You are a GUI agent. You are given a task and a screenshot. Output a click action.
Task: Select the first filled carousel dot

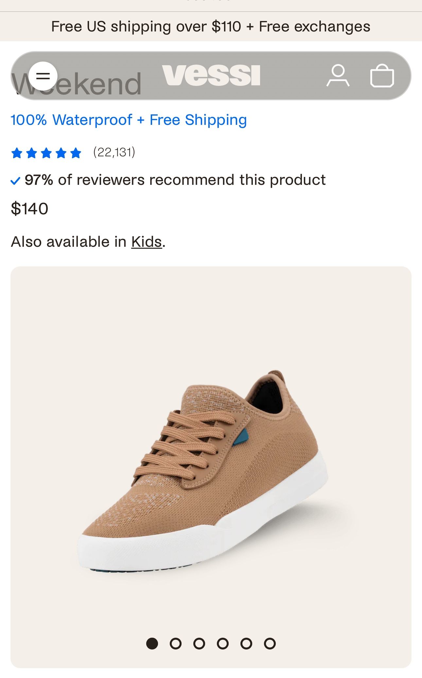point(152,643)
